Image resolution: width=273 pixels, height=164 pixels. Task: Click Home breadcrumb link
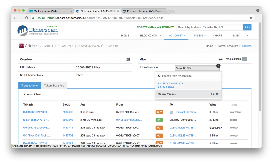coord(209,46)
